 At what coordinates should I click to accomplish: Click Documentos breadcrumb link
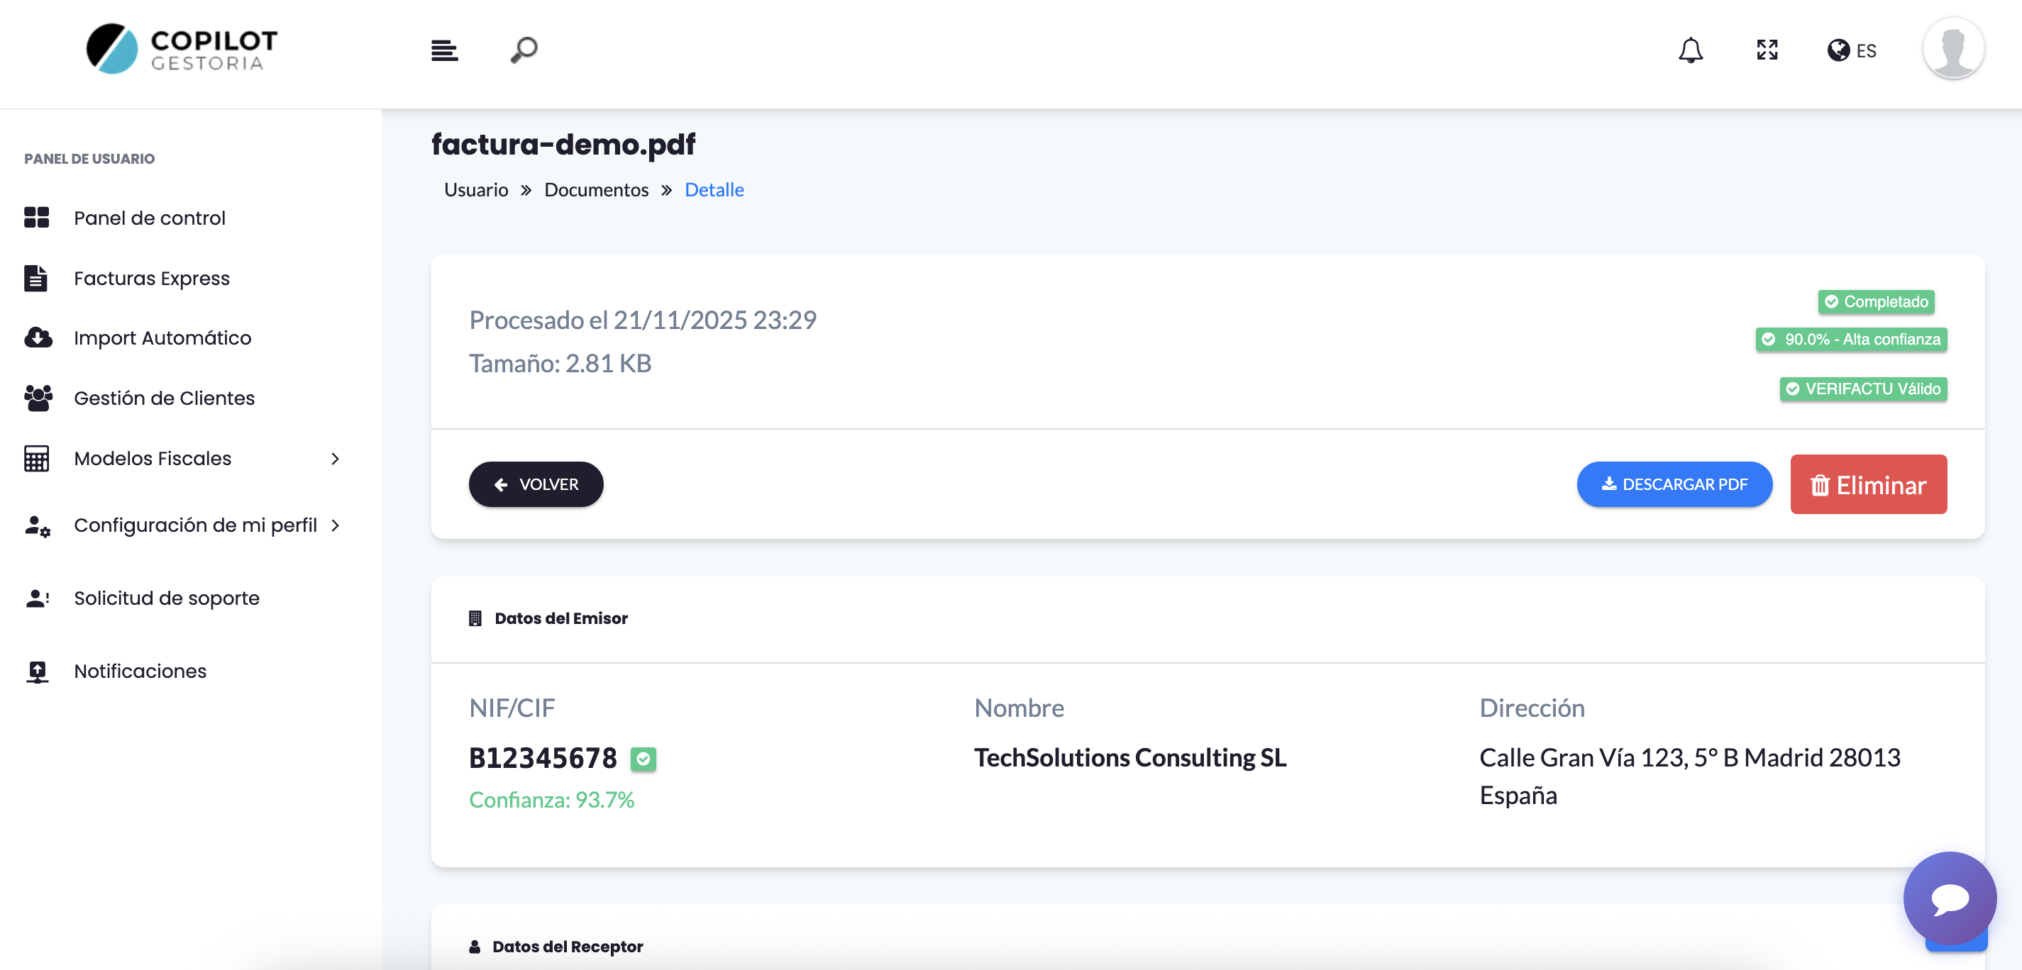pyautogui.click(x=596, y=190)
